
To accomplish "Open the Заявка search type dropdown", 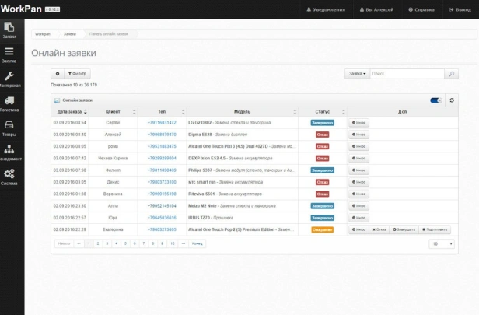I will 357,74.
